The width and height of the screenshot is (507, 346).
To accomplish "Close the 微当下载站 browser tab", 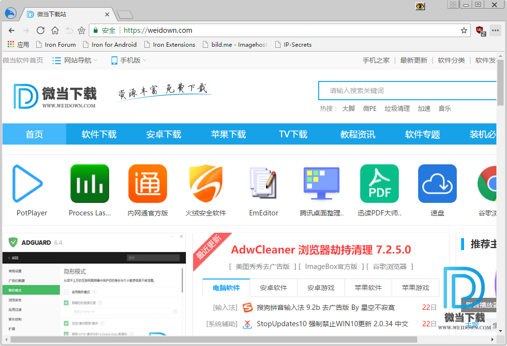I will [x=107, y=14].
